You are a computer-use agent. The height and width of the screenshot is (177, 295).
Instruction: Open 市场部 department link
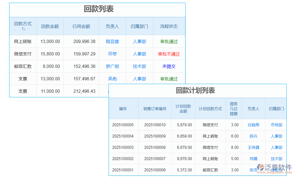pyautogui.click(x=276, y=125)
